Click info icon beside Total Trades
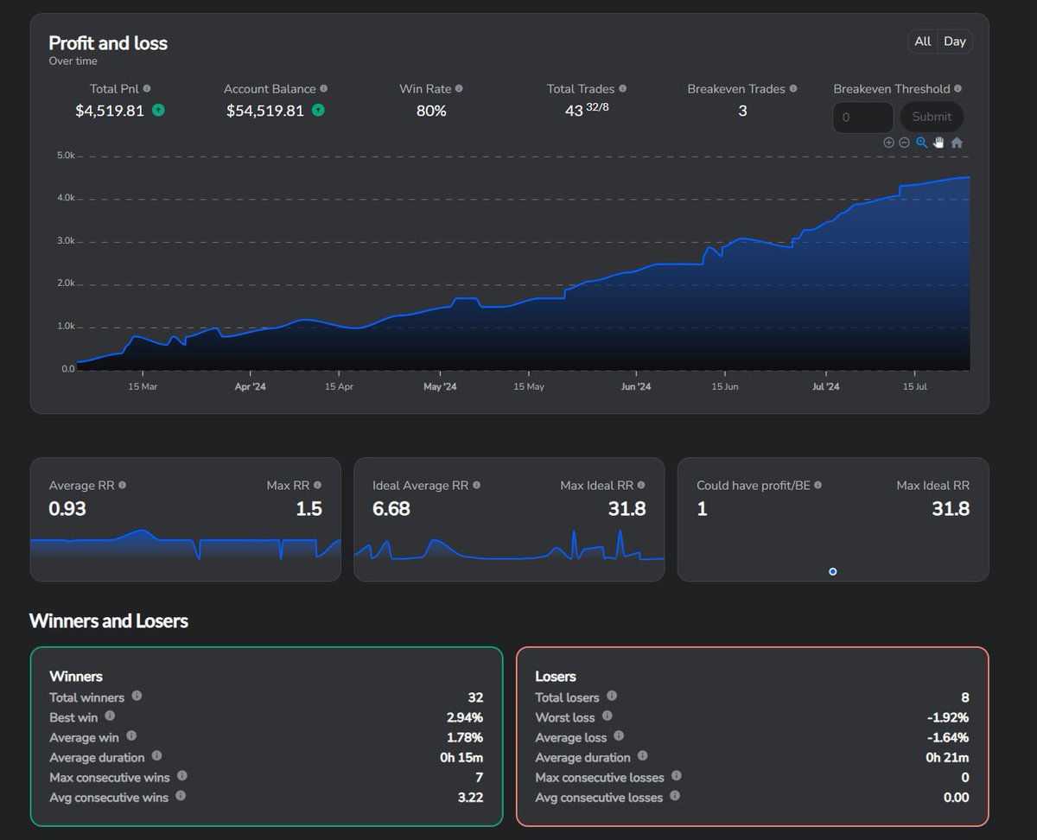The image size is (1037, 840). coord(622,88)
